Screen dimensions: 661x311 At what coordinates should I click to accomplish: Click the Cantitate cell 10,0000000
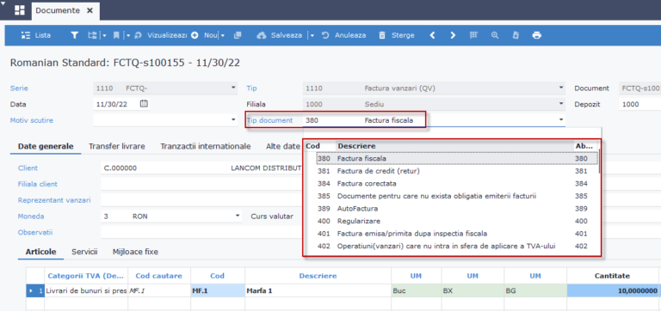pyautogui.click(x=613, y=290)
